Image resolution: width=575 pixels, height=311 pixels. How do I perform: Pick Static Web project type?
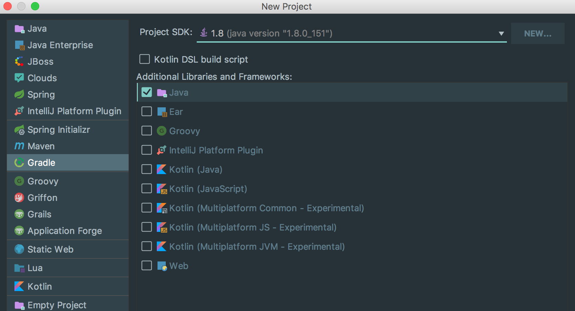(x=68, y=249)
